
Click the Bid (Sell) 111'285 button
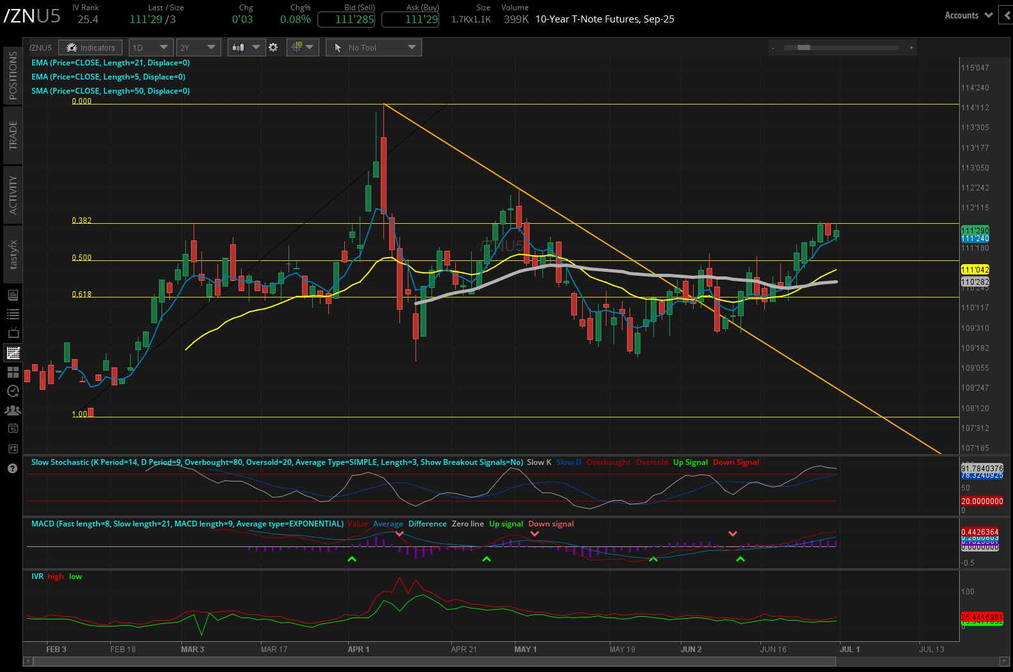(346, 19)
